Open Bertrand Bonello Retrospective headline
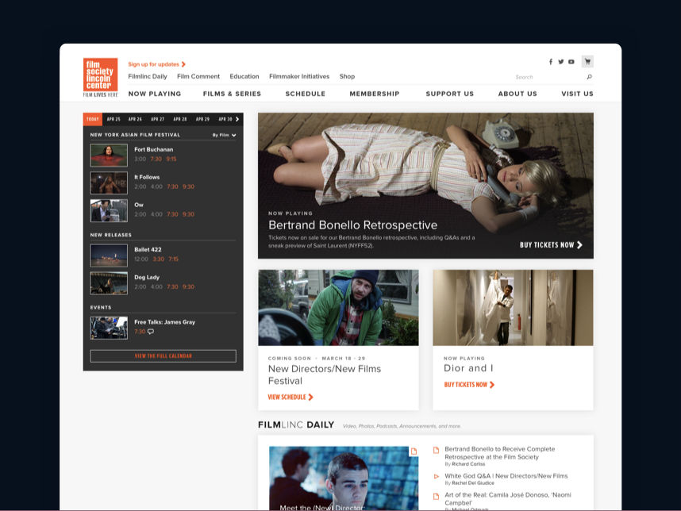Image resolution: width=681 pixels, height=511 pixels. [352, 225]
